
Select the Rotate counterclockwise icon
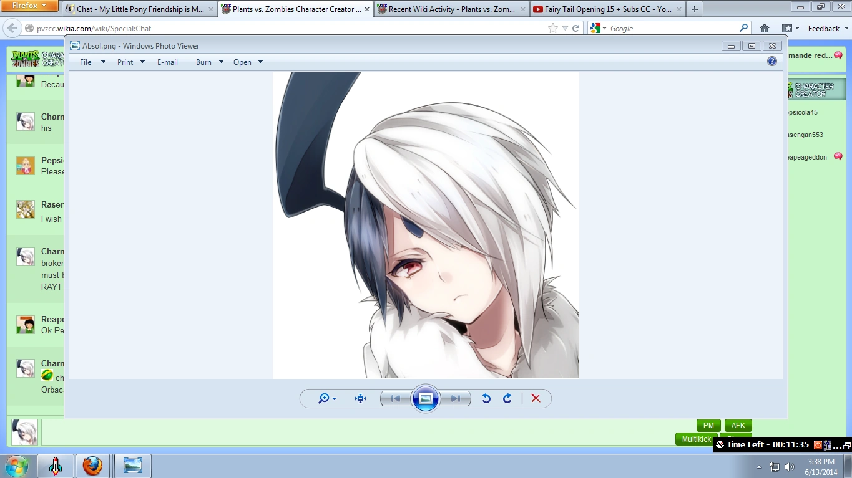(x=486, y=398)
